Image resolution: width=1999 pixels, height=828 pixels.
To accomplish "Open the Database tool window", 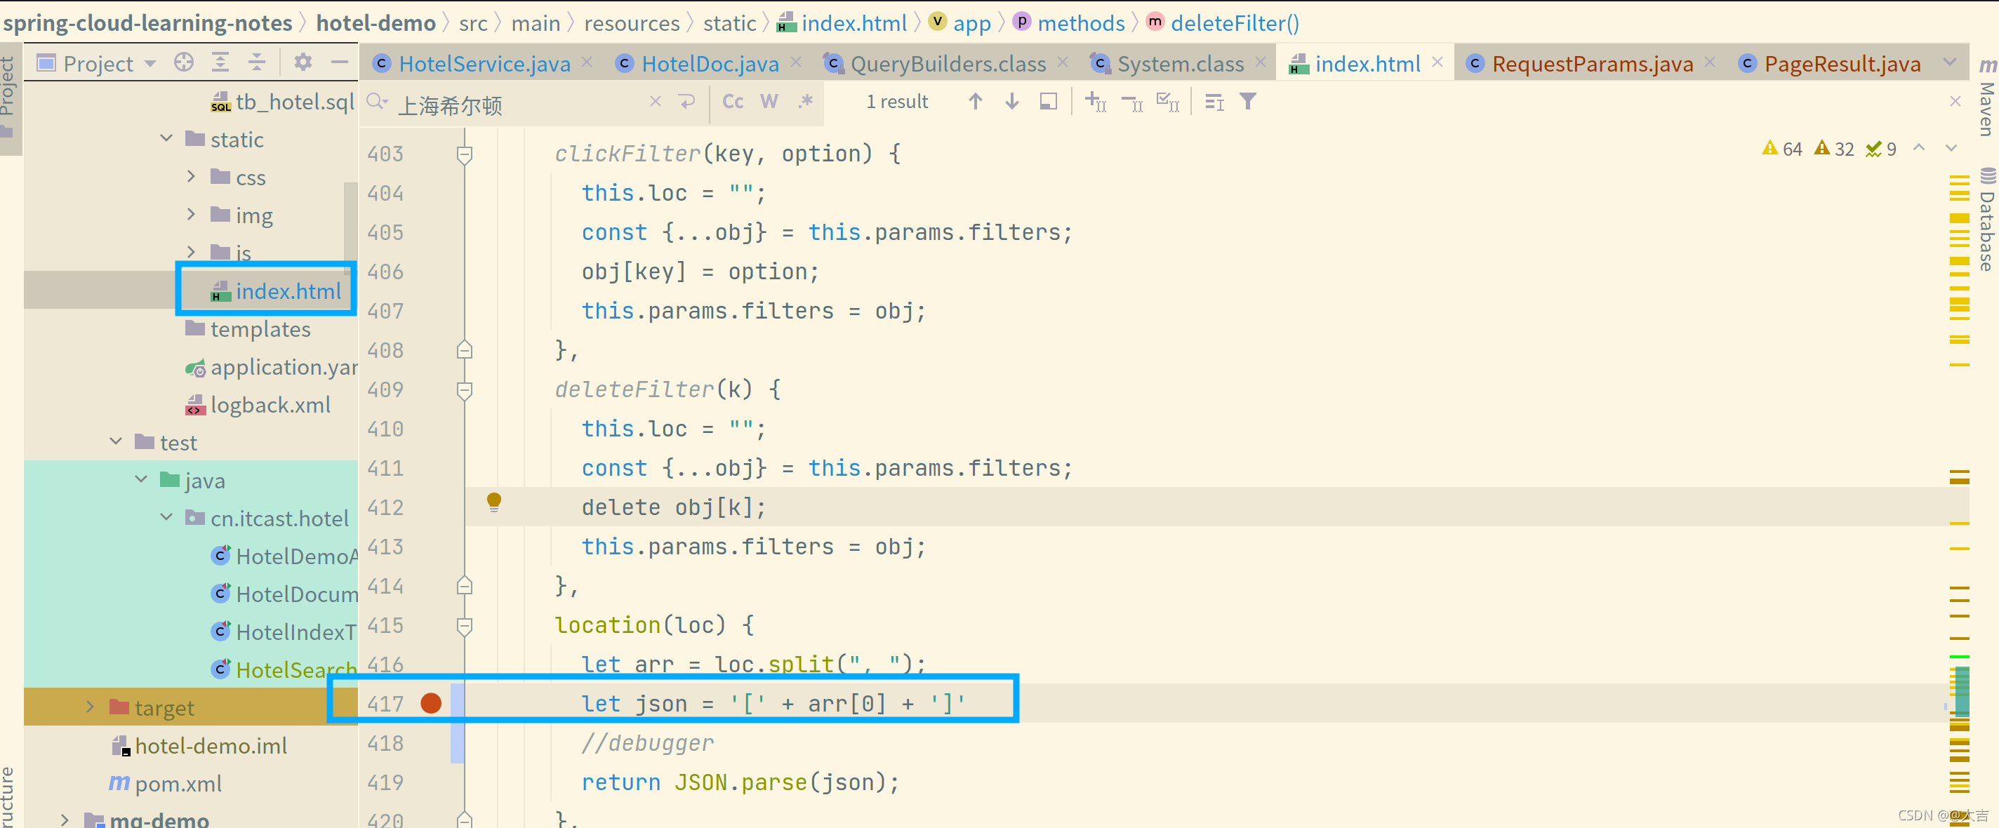I will (x=1986, y=219).
